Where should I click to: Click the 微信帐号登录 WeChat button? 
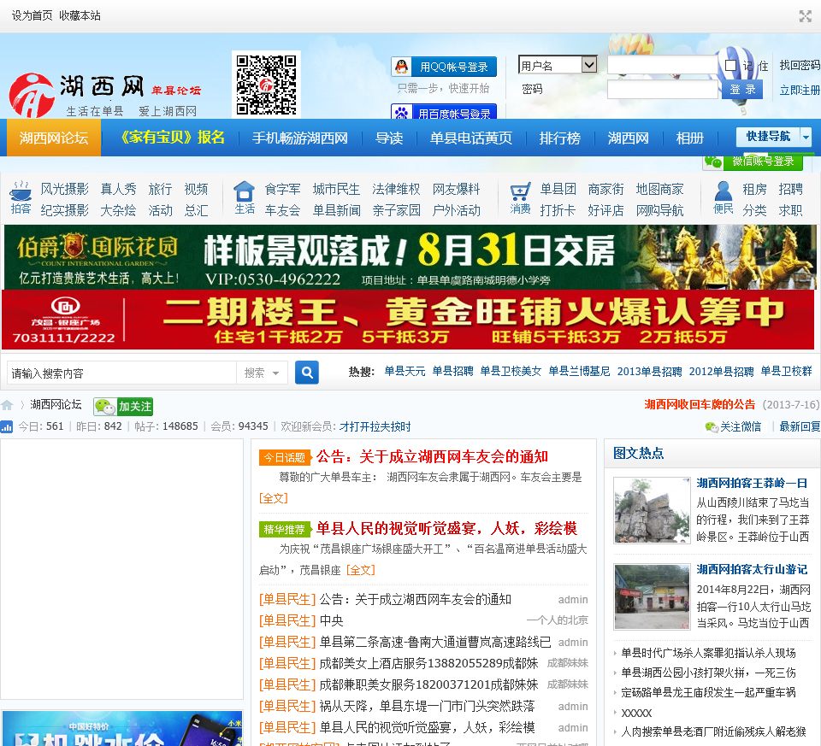pyautogui.click(x=753, y=162)
